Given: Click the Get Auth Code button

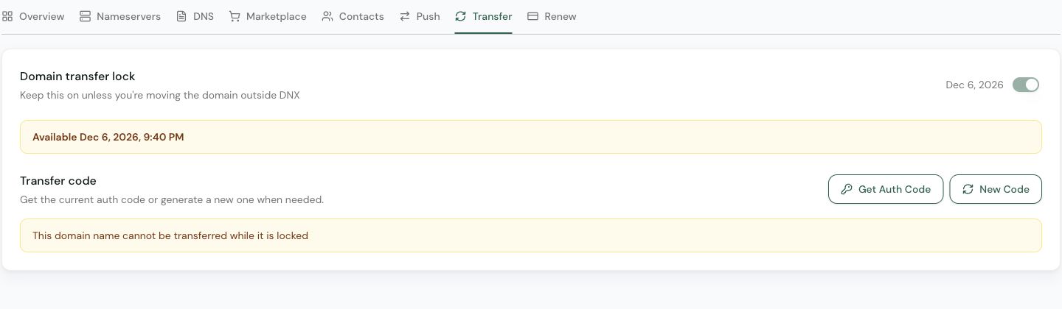Looking at the screenshot, I should [x=886, y=189].
